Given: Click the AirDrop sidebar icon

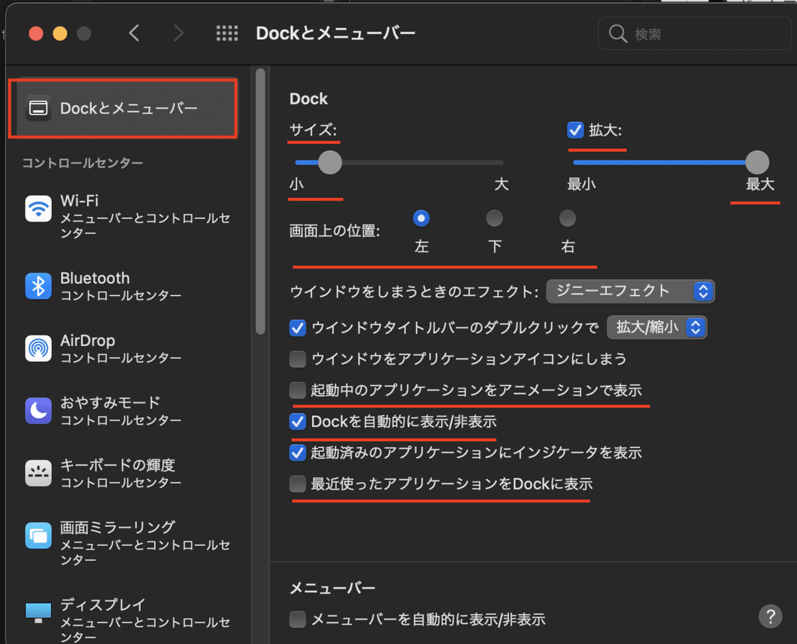Looking at the screenshot, I should [38, 347].
